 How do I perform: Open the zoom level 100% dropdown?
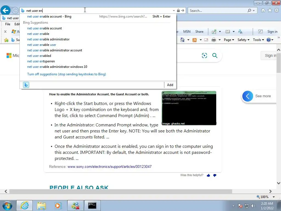[x=274, y=197]
